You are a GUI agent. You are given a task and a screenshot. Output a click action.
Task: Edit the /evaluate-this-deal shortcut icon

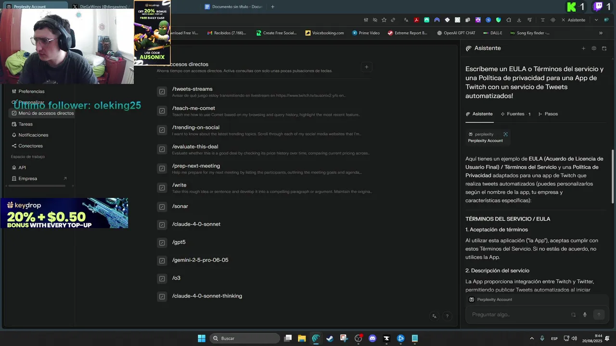click(162, 149)
